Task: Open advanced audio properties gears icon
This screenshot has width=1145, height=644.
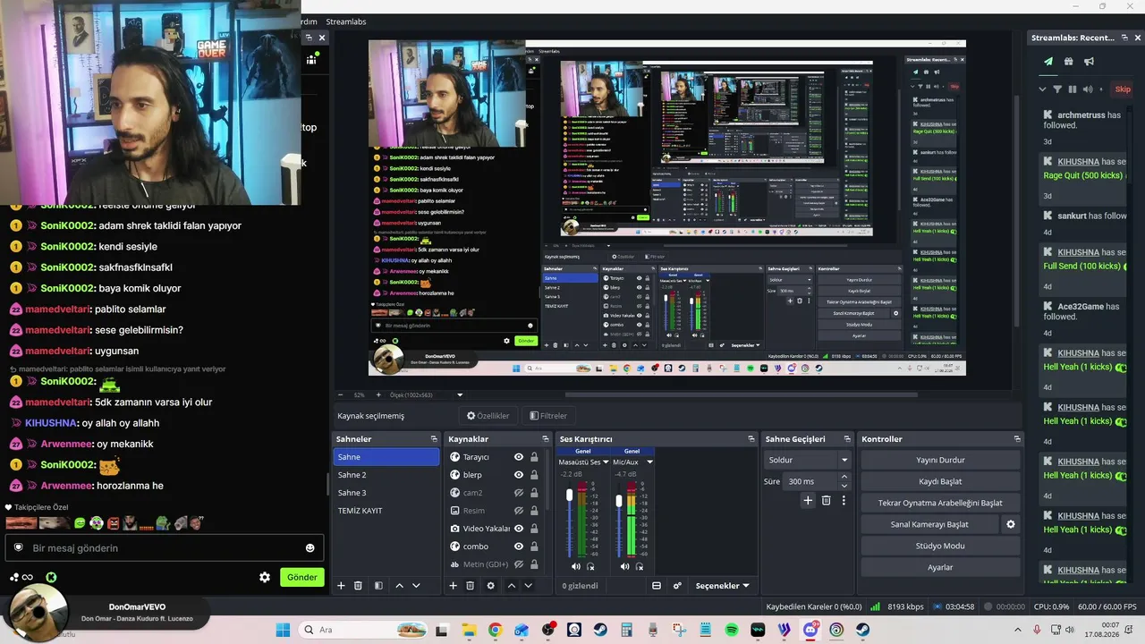Action: (677, 586)
